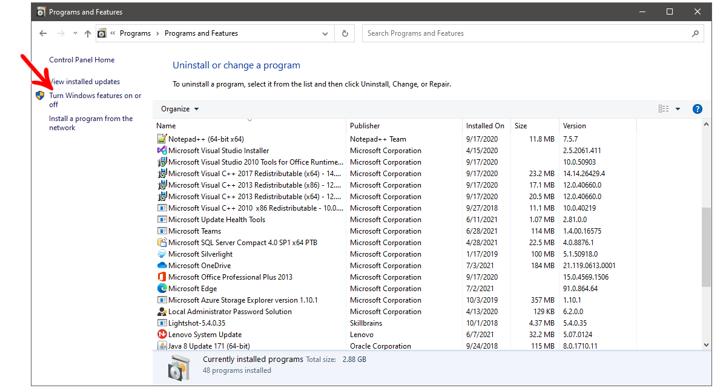Open Control Panel Home link

82,60
